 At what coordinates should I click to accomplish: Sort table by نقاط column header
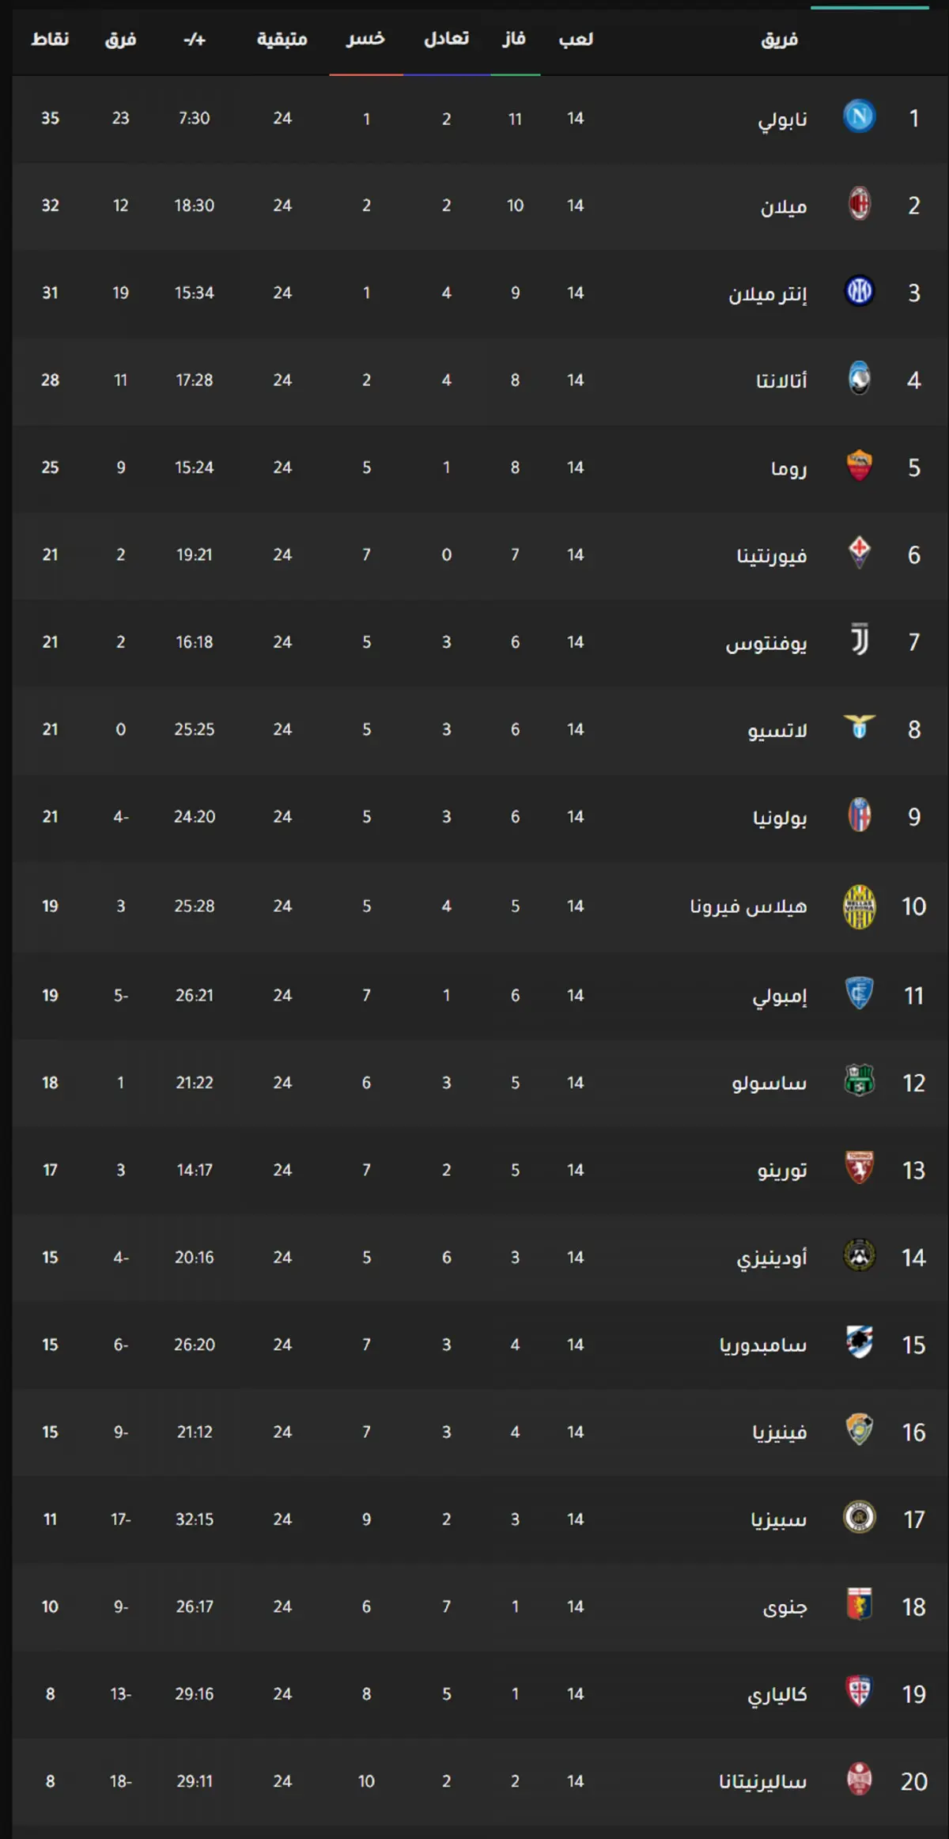point(50,39)
